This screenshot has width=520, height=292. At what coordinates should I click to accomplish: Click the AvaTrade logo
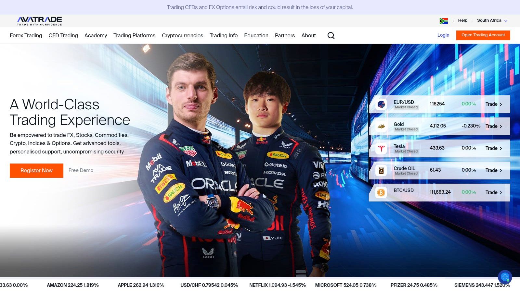pyautogui.click(x=39, y=21)
